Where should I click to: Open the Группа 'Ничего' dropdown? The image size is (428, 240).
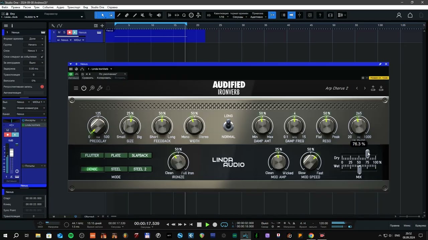coord(33,45)
